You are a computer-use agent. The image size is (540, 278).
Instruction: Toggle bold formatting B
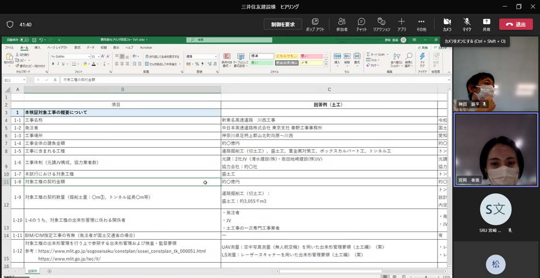(x=53, y=64)
